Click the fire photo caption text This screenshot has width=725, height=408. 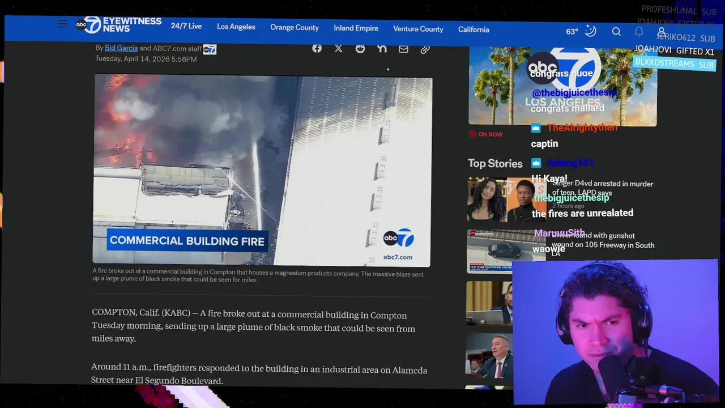click(x=258, y=277)
